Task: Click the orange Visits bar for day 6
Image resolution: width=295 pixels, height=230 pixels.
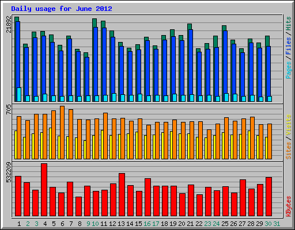Action: coord(62,132)
